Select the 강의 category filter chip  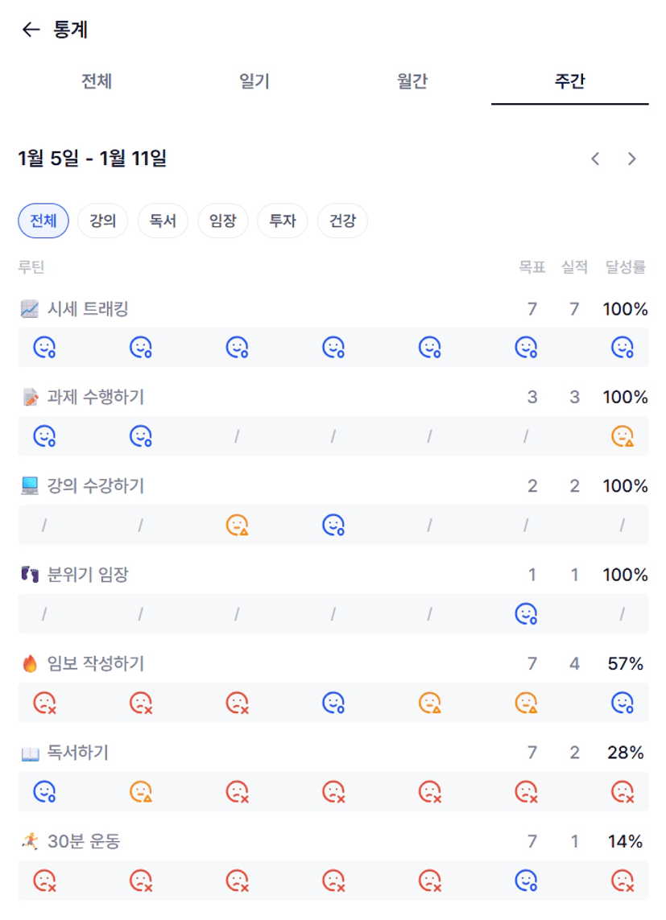(102, 221)
